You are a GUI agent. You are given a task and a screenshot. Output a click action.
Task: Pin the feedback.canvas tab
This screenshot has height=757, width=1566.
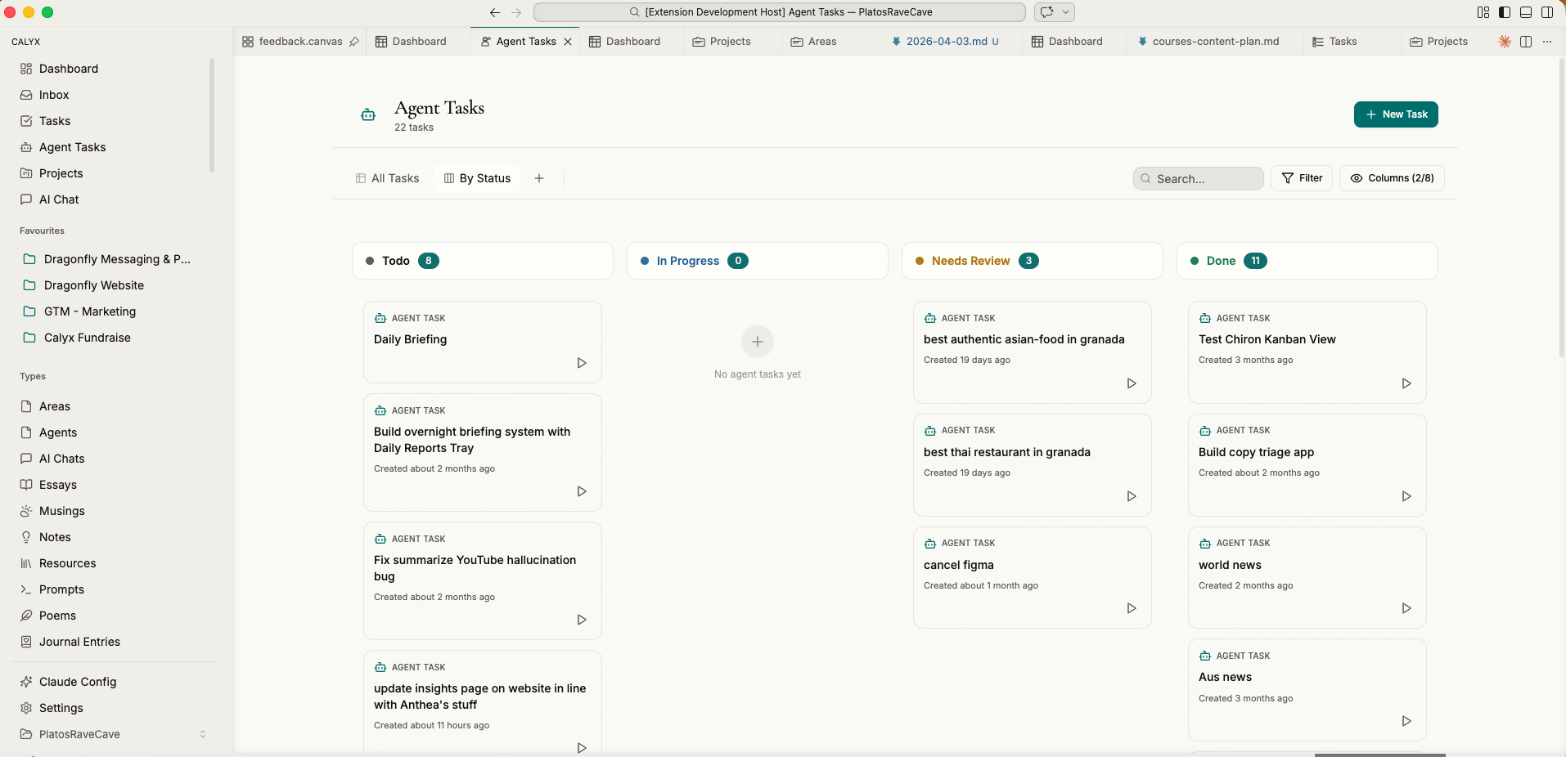(354, 42)
